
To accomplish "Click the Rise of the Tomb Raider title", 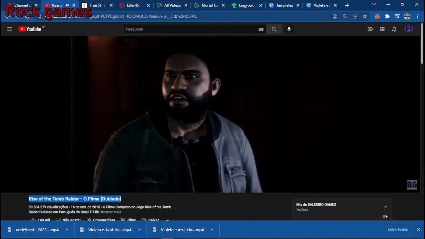I will coord(75,199).
